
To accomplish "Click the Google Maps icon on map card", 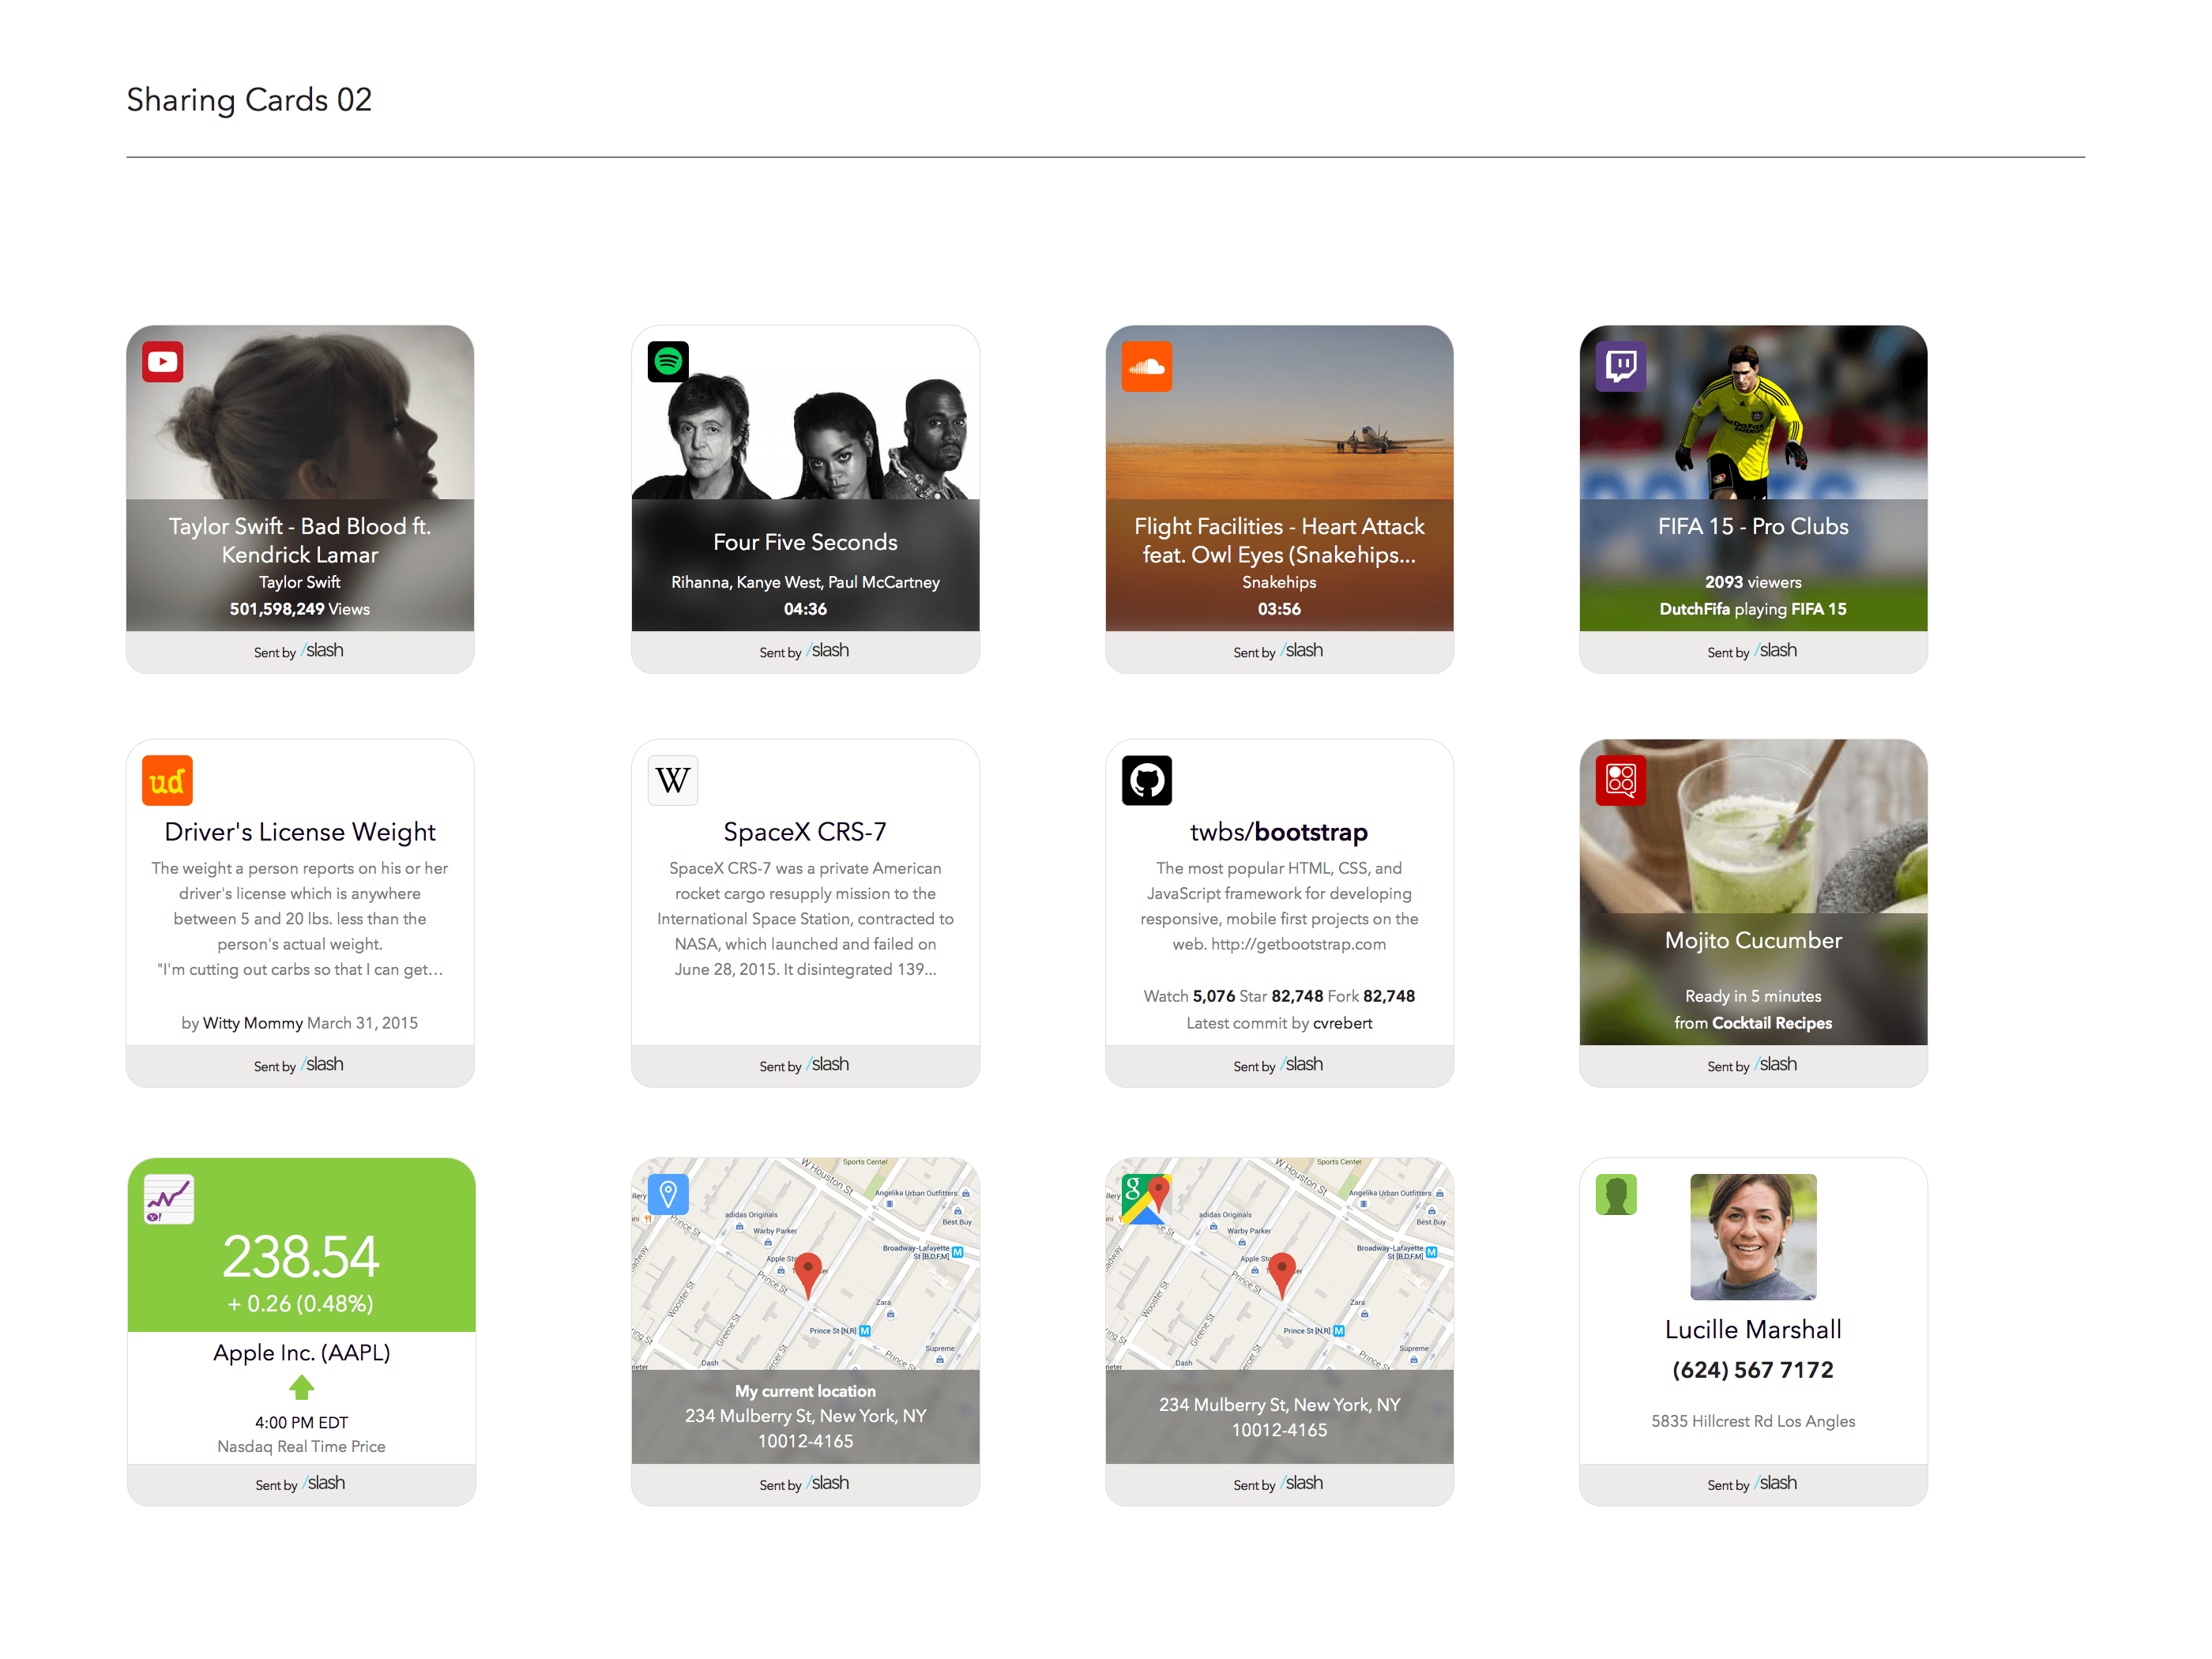I will pos(1146,1198).
